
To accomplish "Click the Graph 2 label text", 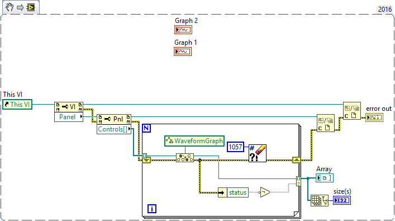I will pyautogui.click(x=186, y=21).
